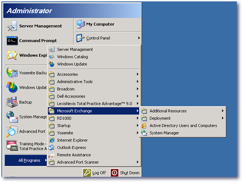Open the Broadcom program group
This screenshot has height=182, width=242.
point(94,89)
